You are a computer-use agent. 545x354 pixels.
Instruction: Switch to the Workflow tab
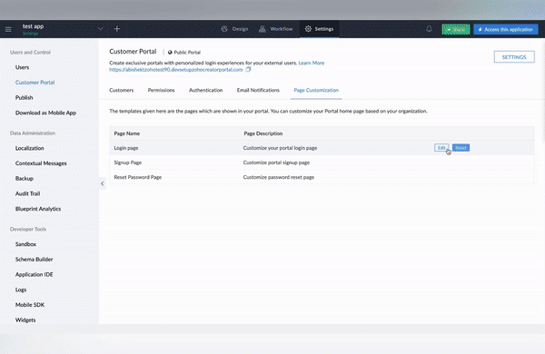(x=275, y=29)
